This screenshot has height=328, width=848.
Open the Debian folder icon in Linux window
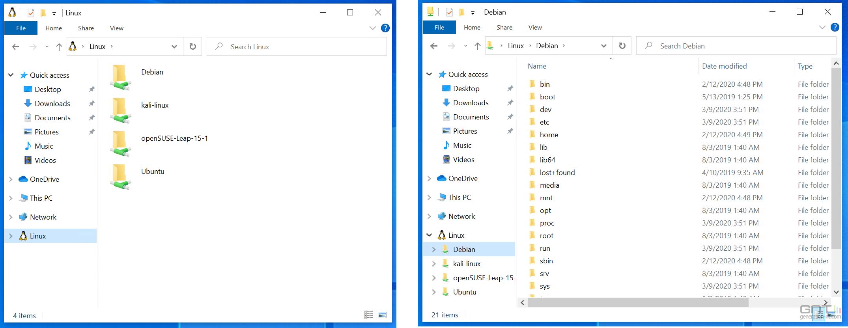pyautogui.click(x=120, y=77)
